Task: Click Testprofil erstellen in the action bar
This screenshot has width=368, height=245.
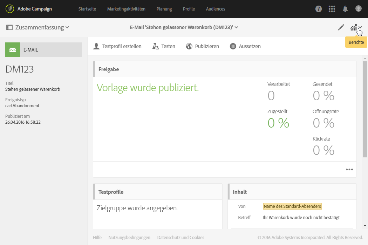Action: click(x=117, y=46)
